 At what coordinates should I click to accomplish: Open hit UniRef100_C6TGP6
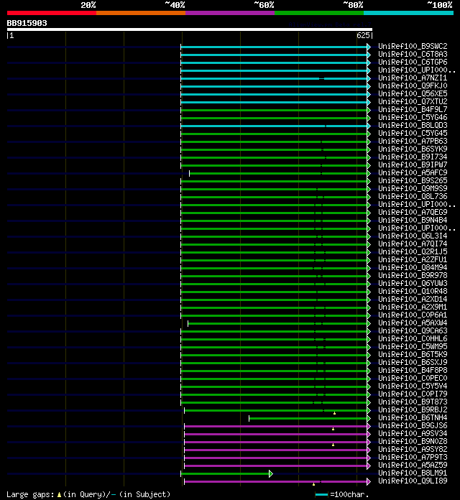pos(413,62)
